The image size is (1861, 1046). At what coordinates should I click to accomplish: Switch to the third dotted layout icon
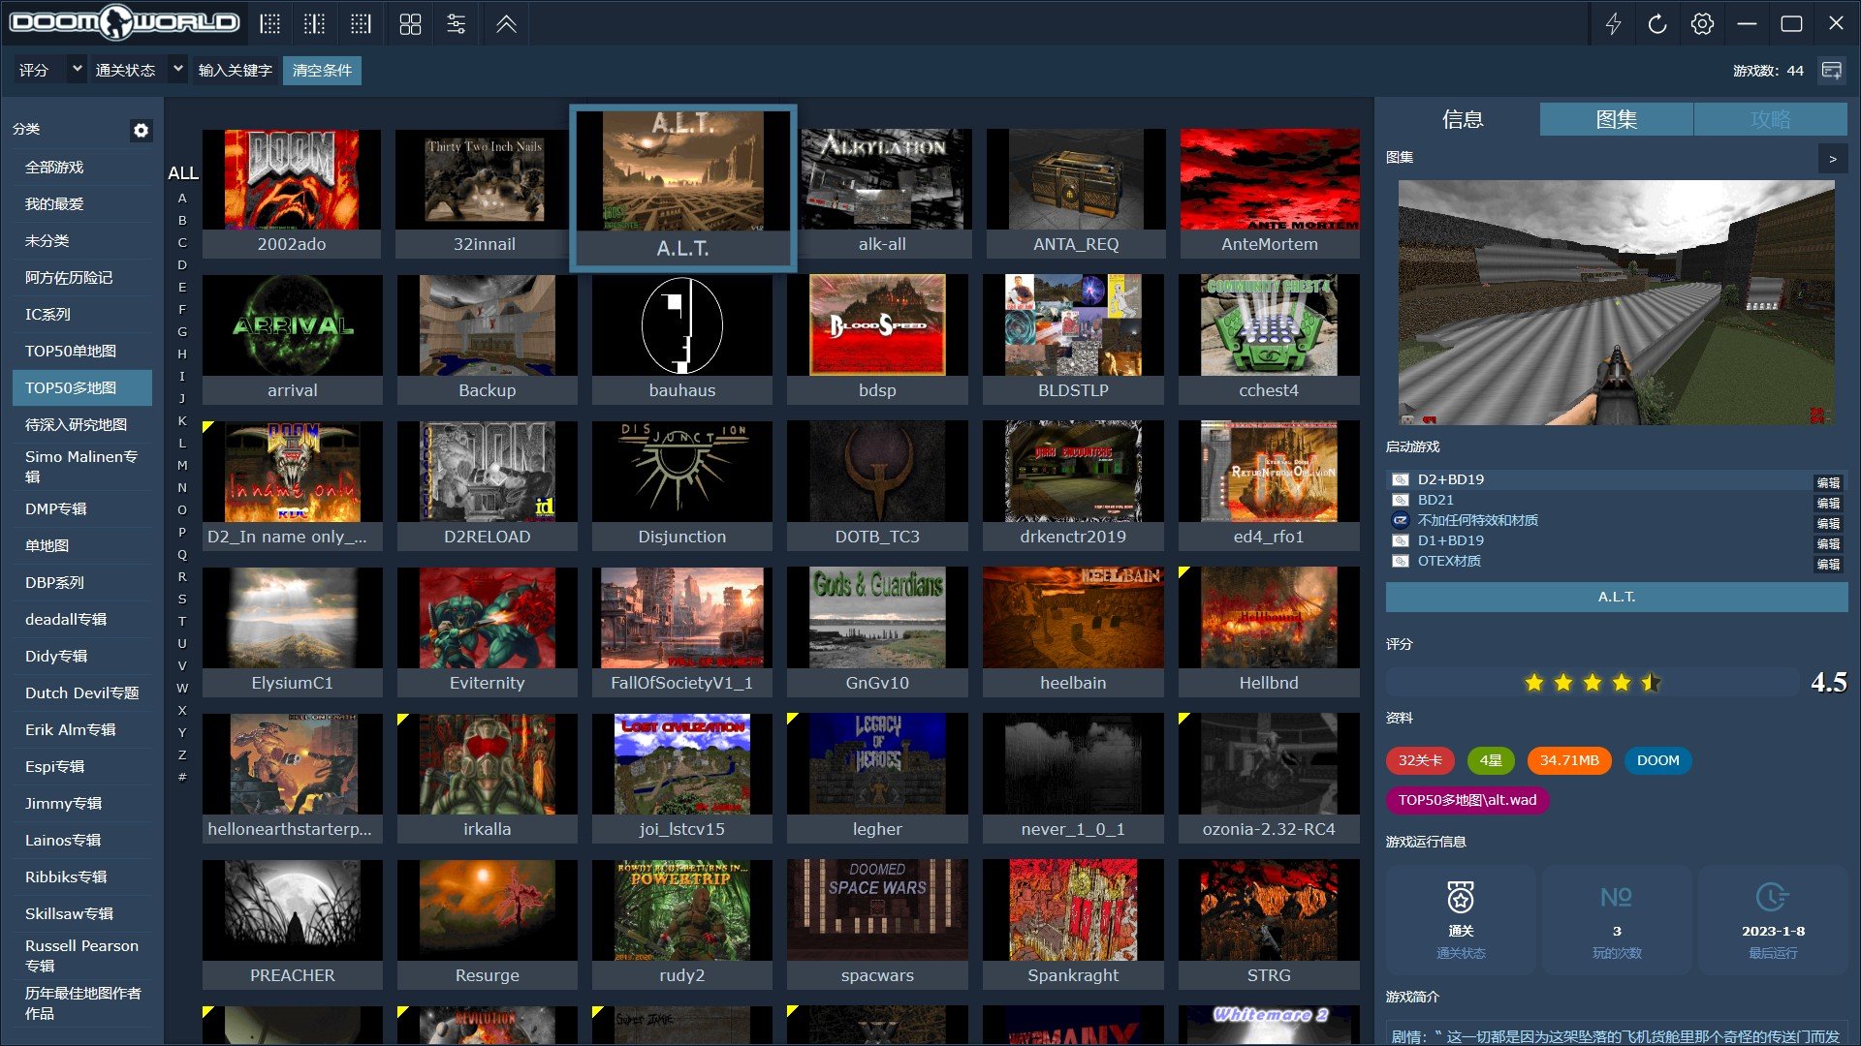coord(361,24)
